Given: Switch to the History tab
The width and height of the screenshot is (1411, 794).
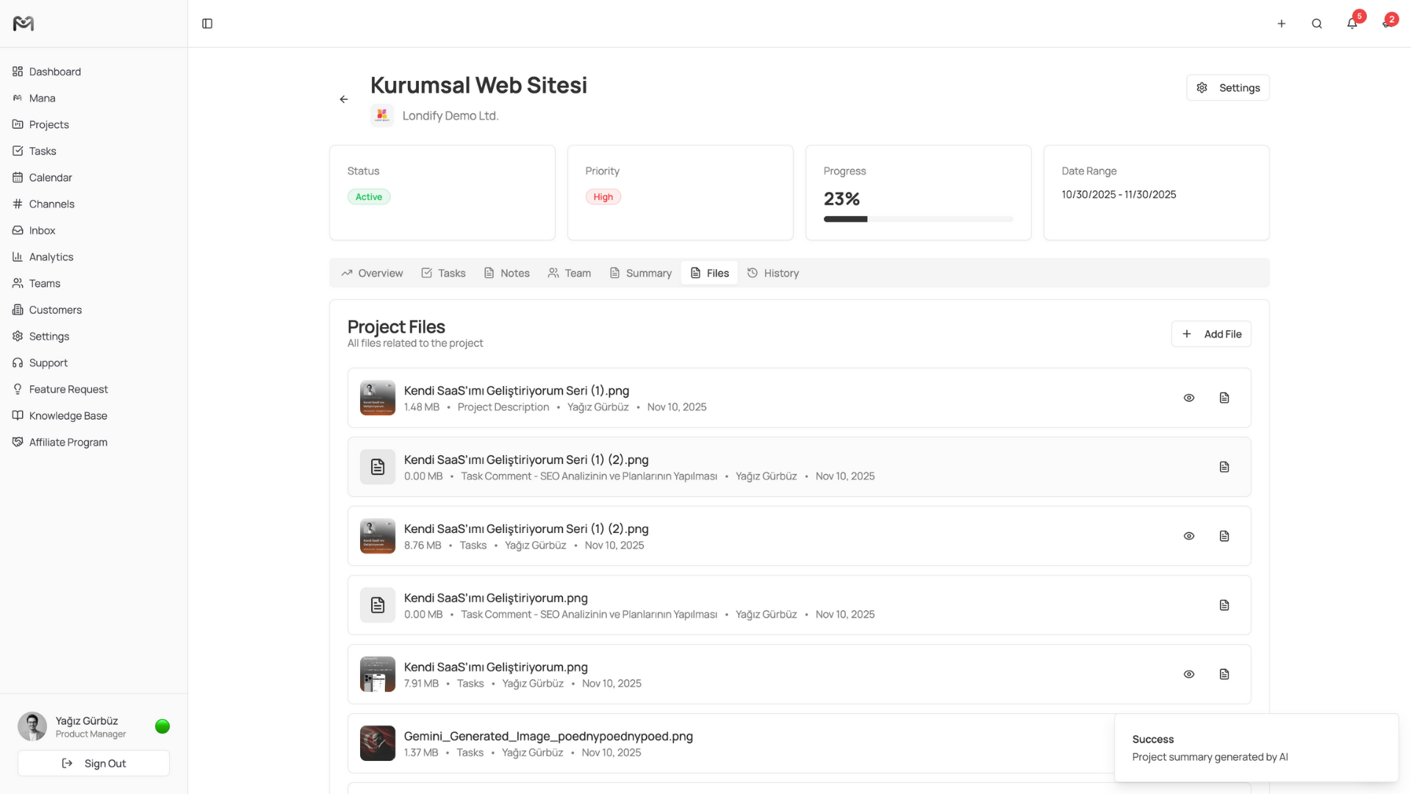Looking at the screenshot, I should tap(773, 273).
